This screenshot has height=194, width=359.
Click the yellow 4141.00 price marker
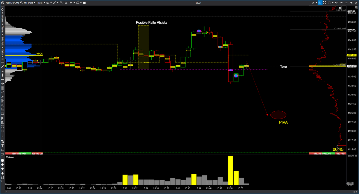[x=352, y=55]
